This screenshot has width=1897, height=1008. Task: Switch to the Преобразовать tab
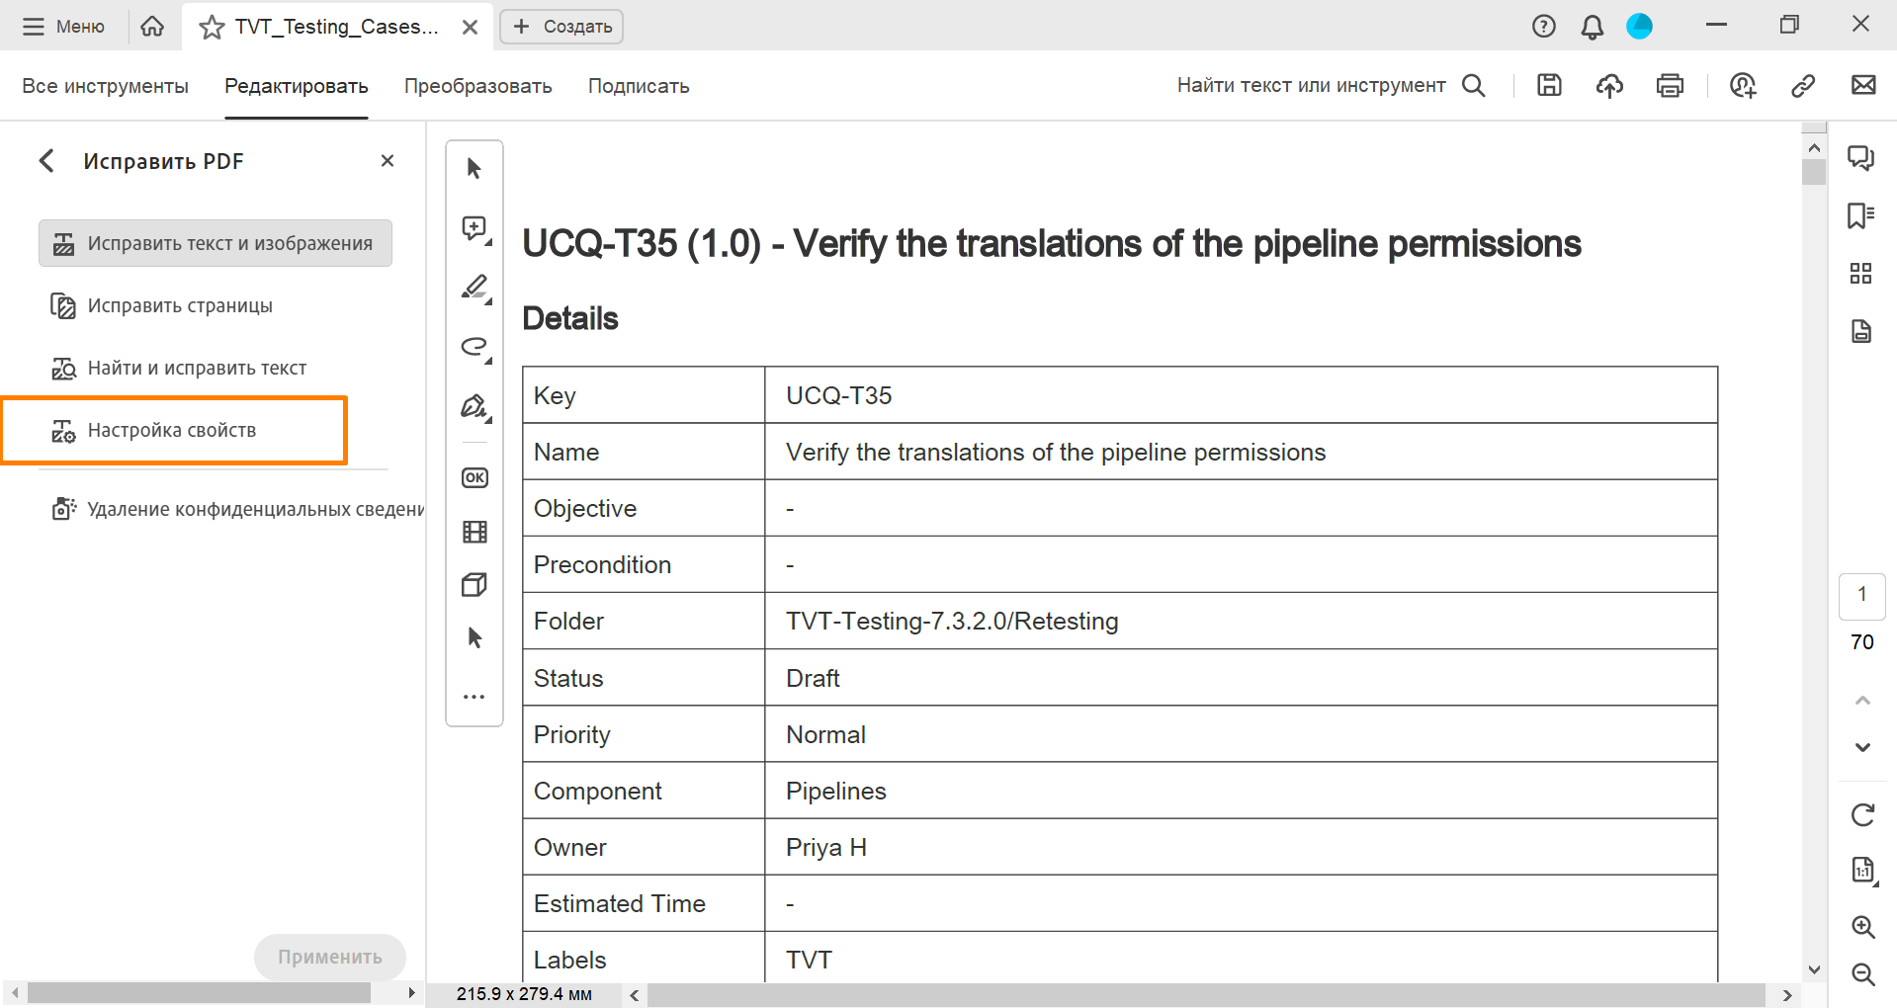[477, 86]
